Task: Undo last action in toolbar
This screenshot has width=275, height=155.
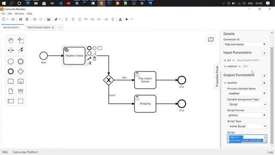Action: (x=34, y=19)
